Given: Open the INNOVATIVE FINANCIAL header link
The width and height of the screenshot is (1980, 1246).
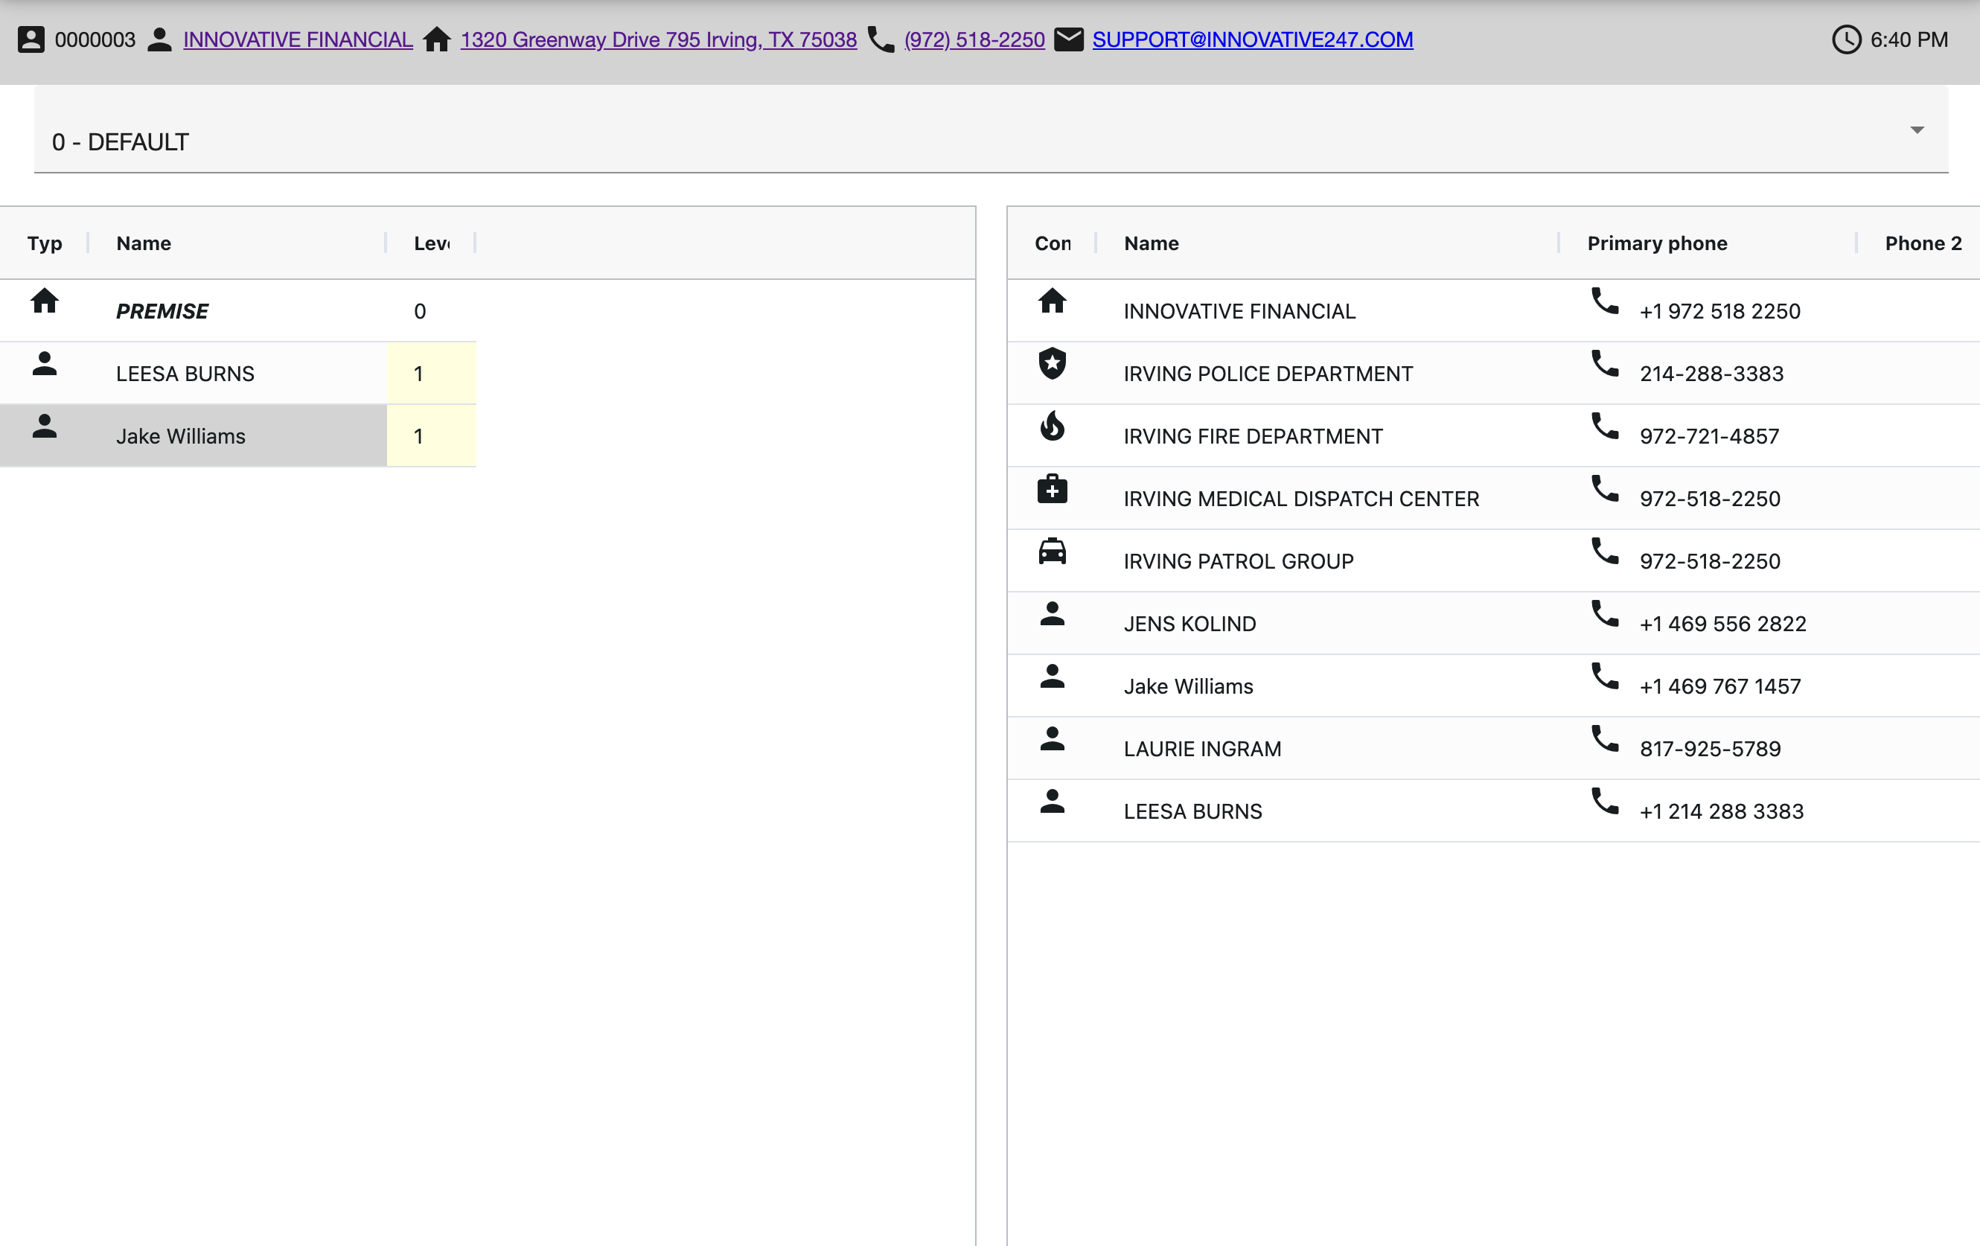Looking at the screenshot, I should click(298, 39).
